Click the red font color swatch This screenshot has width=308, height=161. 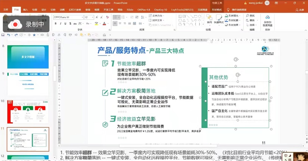(104, 24)
